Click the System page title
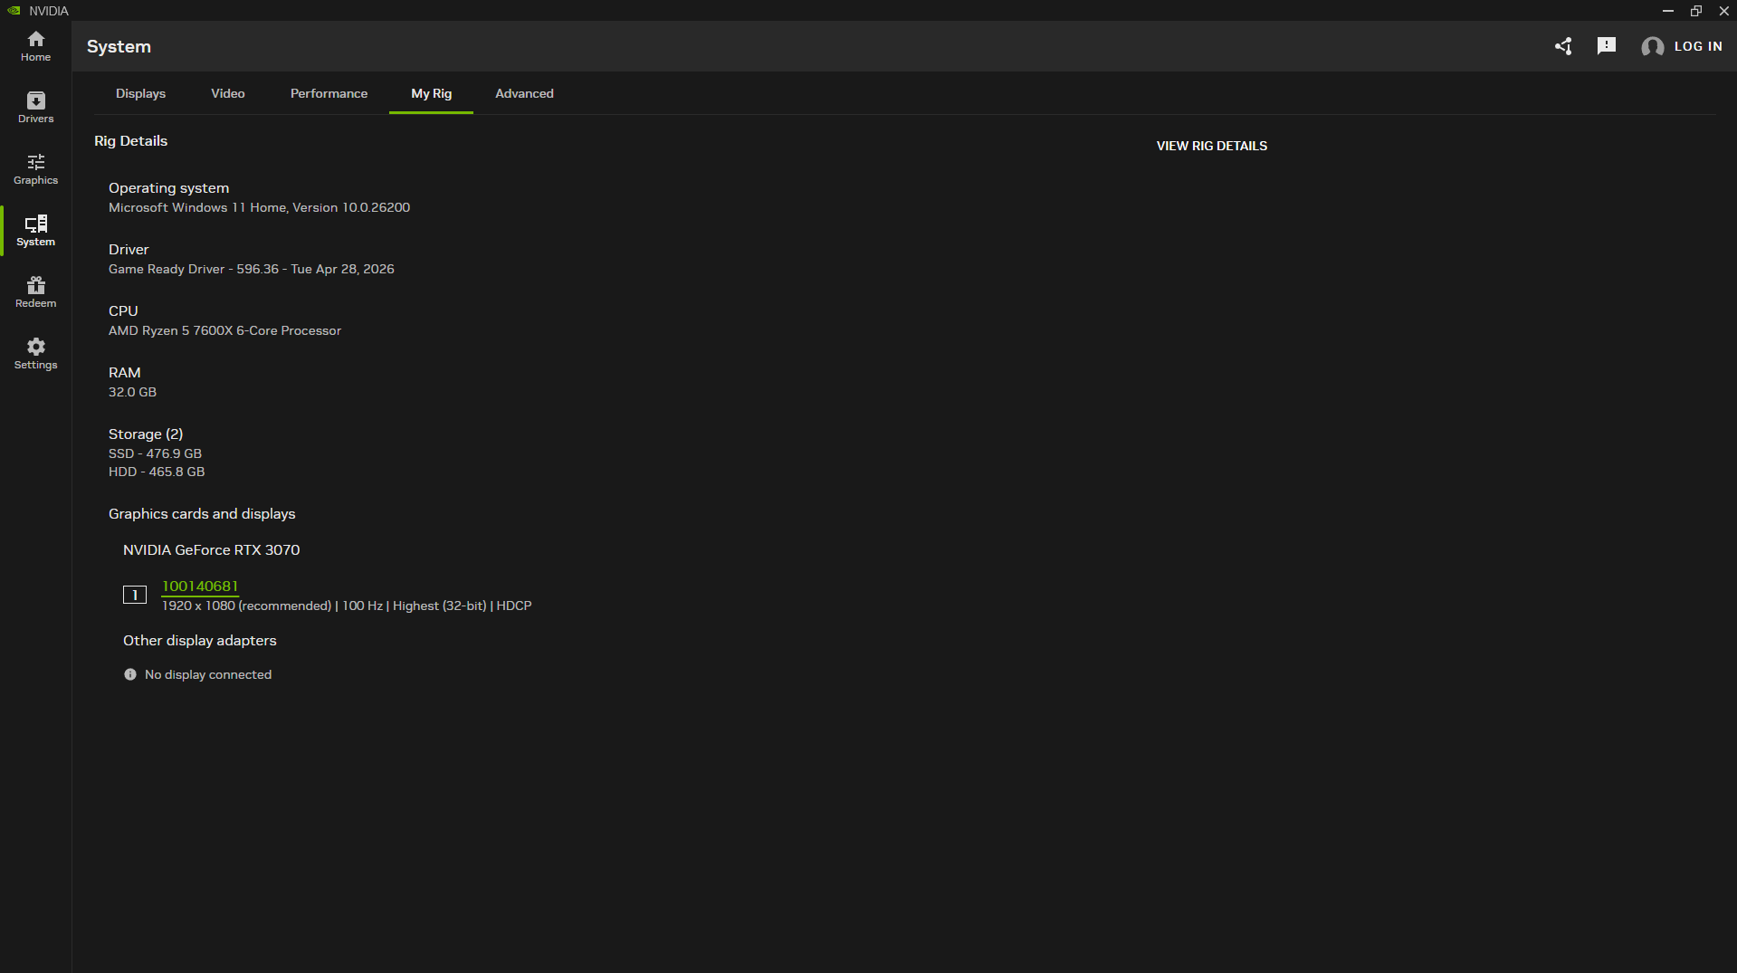 119,46
